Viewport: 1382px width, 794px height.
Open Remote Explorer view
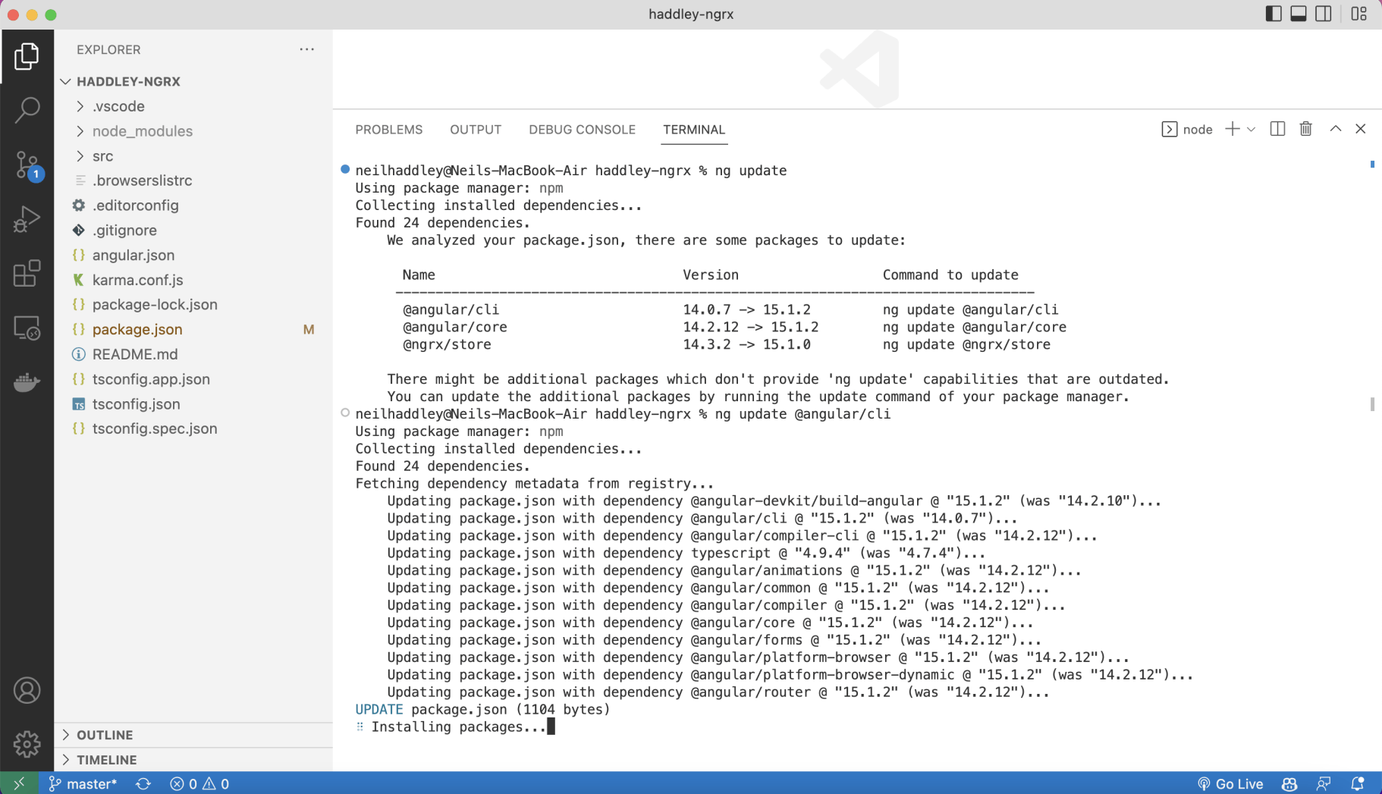[x=27, y=328]
